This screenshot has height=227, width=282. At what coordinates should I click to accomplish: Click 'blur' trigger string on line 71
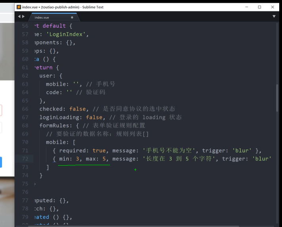tap(242, 150)
